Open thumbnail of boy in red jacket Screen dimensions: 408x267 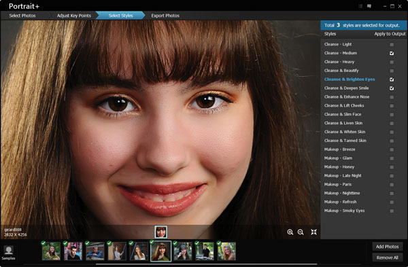(x=73, y=251)
